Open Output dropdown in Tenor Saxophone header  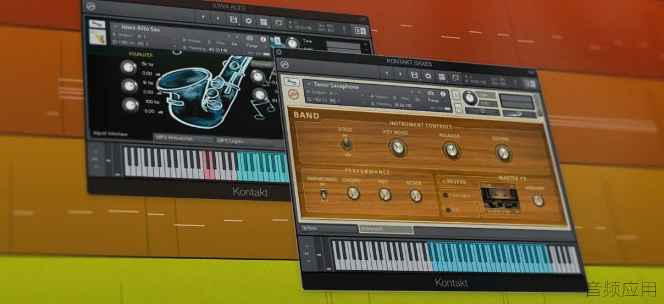pos(337,93)
